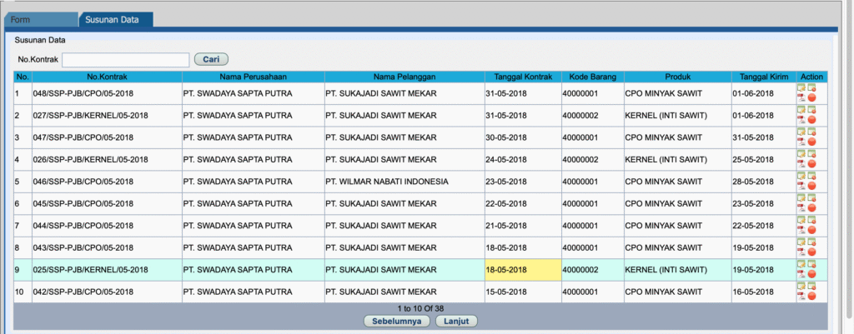The width and height of the screenshot is (854, 334).
Task: Click red circle icon for contract 026/SSP-PJB/KERNEL/05-2018
Action: [x=811, y=164]
